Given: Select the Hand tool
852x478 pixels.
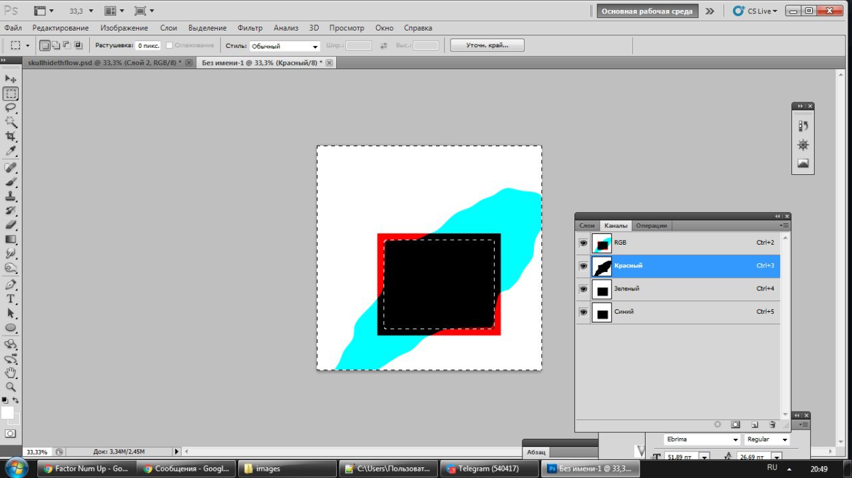Looking at the screenshot, I should click(x=11, y=373).
